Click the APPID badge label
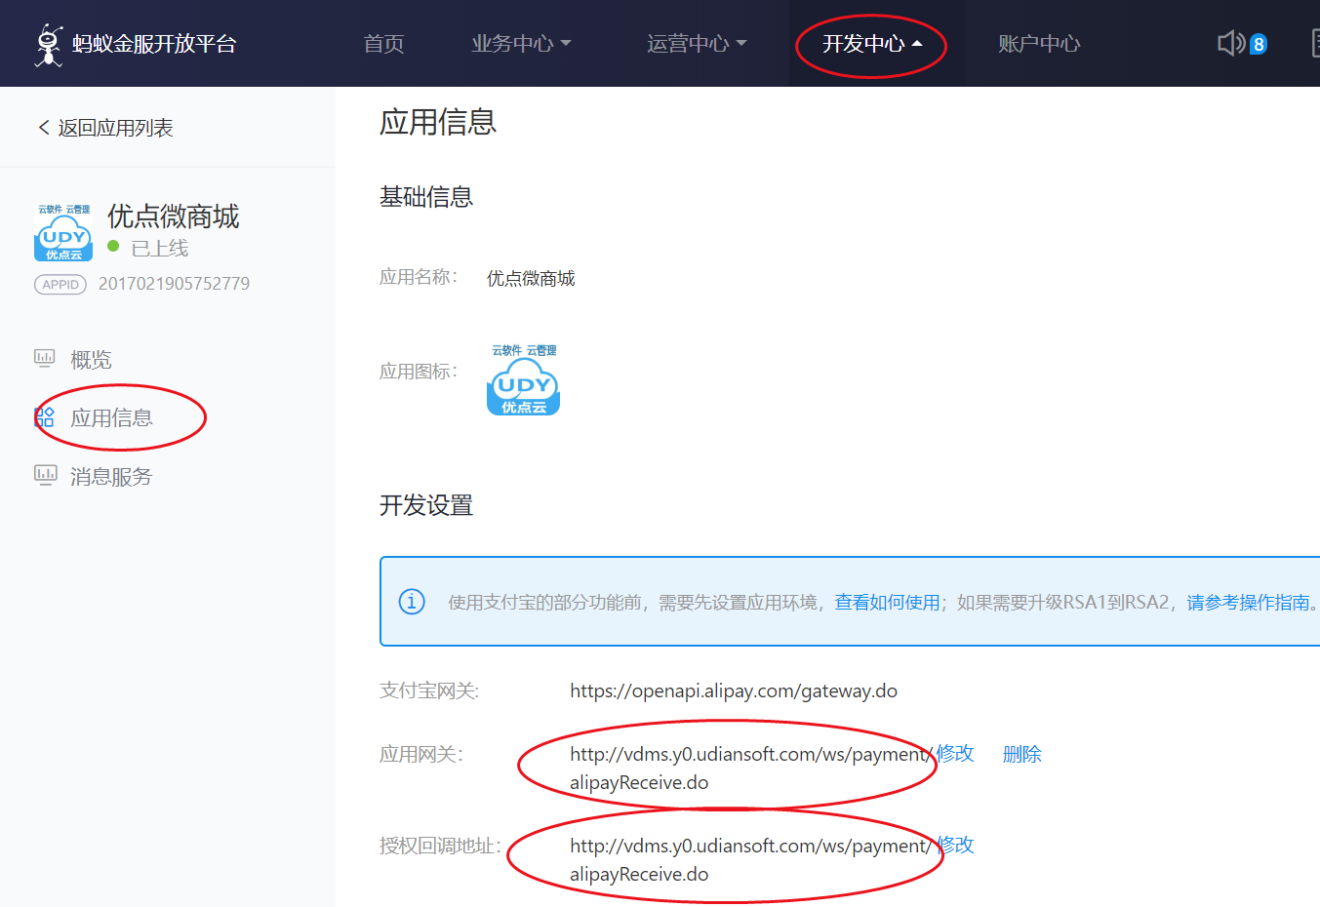 click(60, 285)
